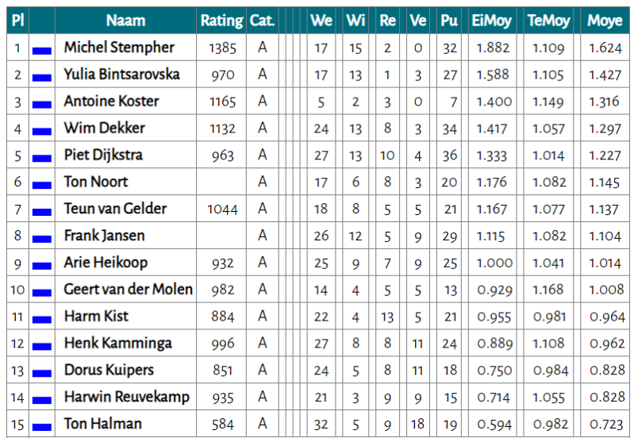This screenshot has width=634, height=438.
Task: Click blue bar icon beside Yulia Bintsarovska
Action: click(x=42, y=78)
